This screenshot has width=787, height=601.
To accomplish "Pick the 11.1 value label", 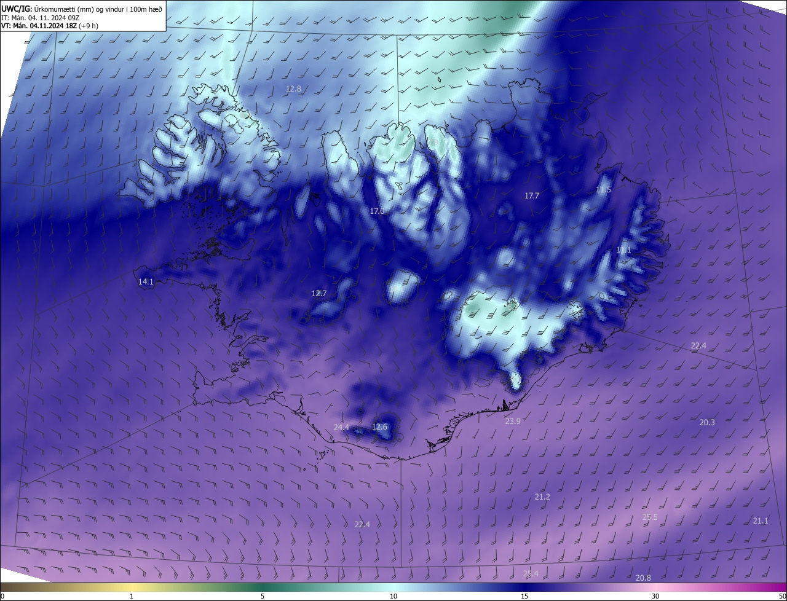I will (623, 250).
